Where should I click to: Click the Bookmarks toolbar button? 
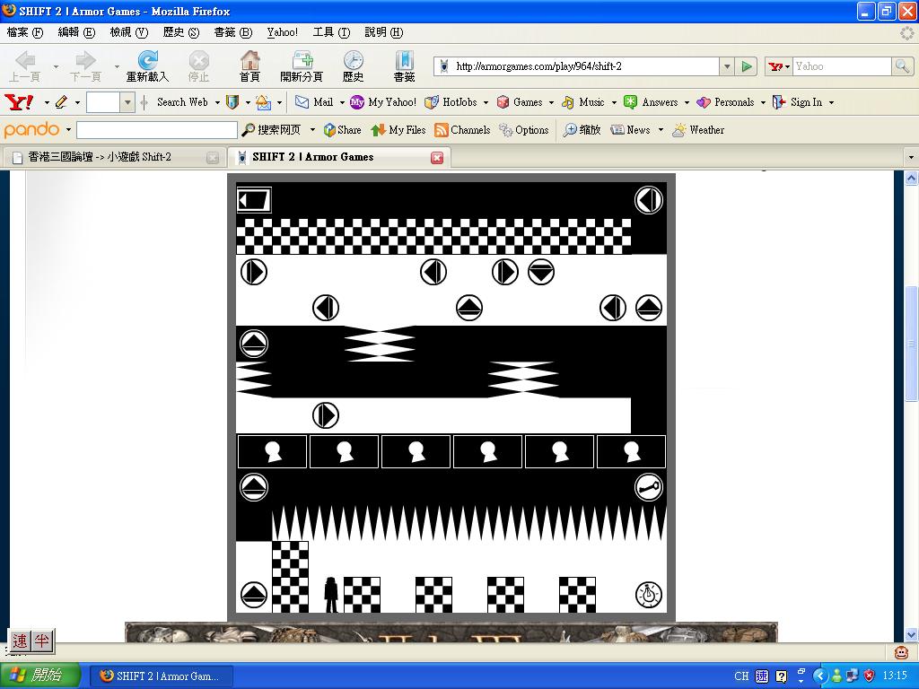pos(404,66)
